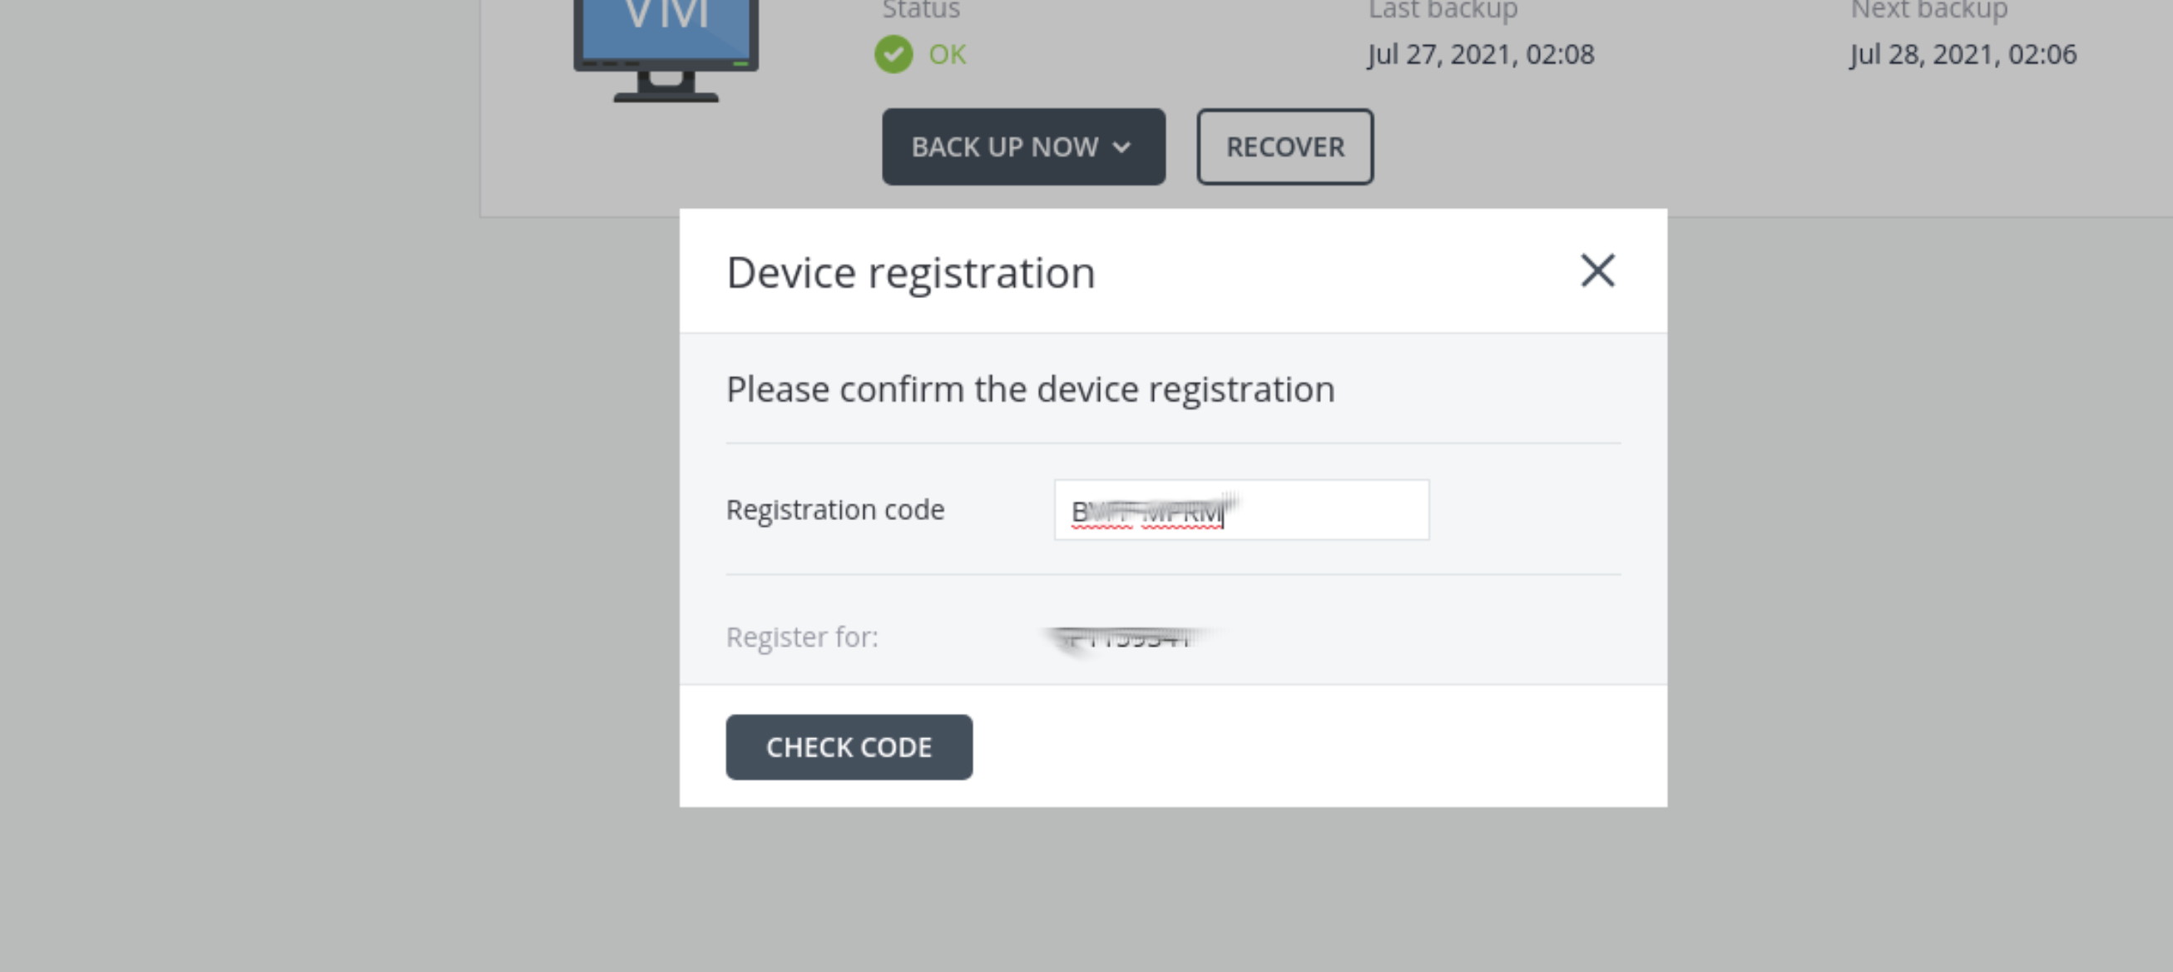Click the Status label
The image size is (2173, 972).
(920, 10)
